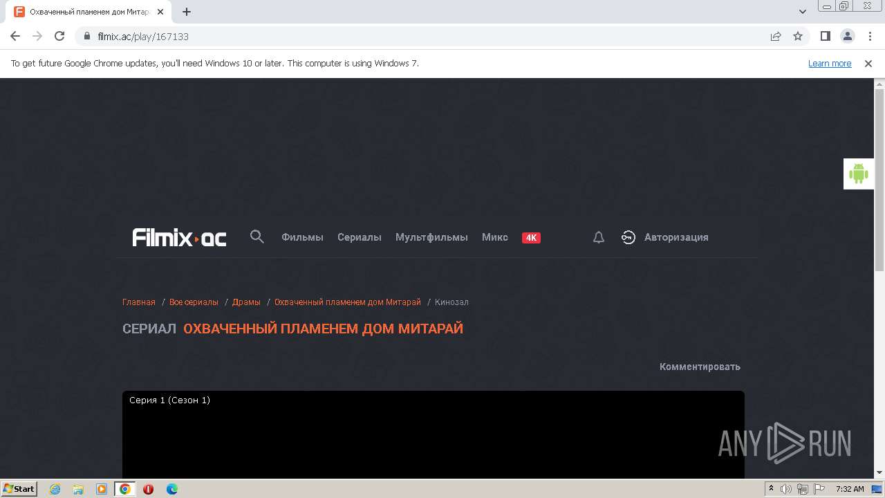Viewport: 885px width, 498px height.
Task: Share this page via the share icon
Action: pos(776,36)
